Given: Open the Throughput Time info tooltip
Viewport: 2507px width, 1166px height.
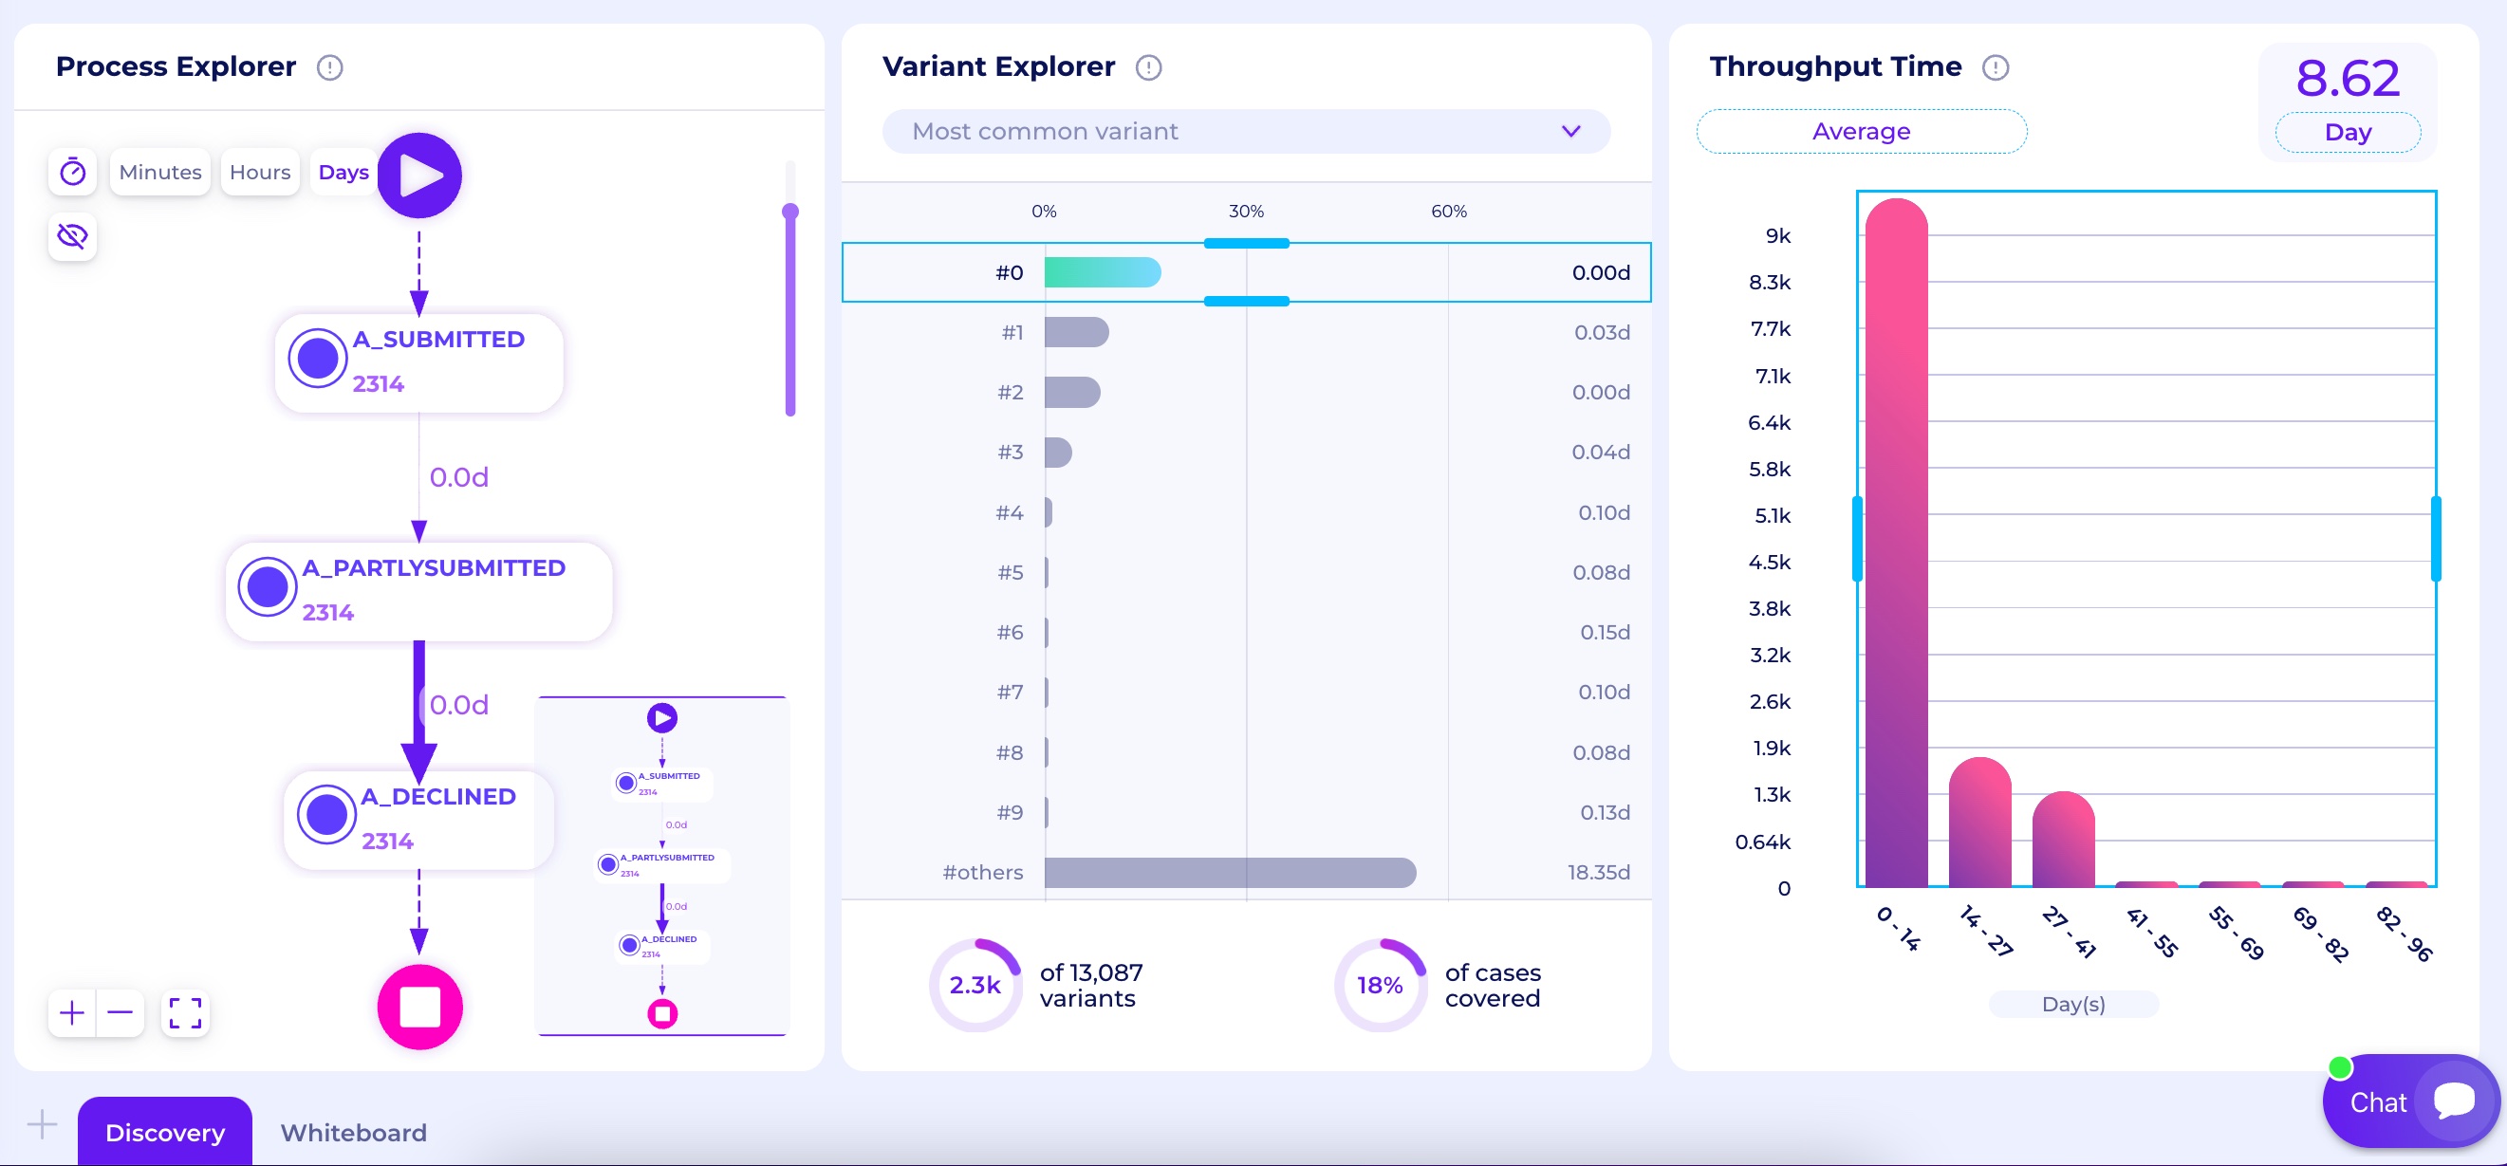Looking at the screenshot, I should (1997, 67).
